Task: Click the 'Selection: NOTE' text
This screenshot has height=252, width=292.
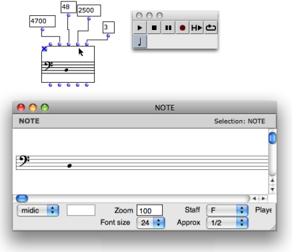Action: tap(239, 121)
